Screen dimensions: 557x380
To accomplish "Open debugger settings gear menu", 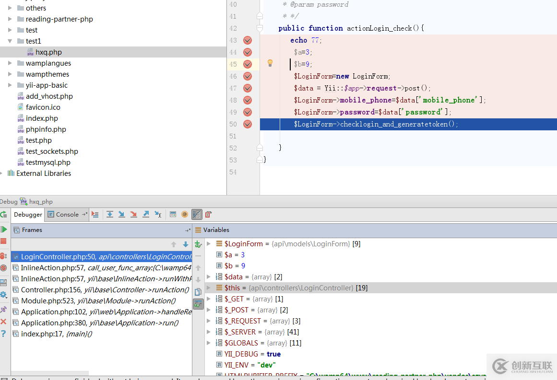I will click(x=3, y=295).
